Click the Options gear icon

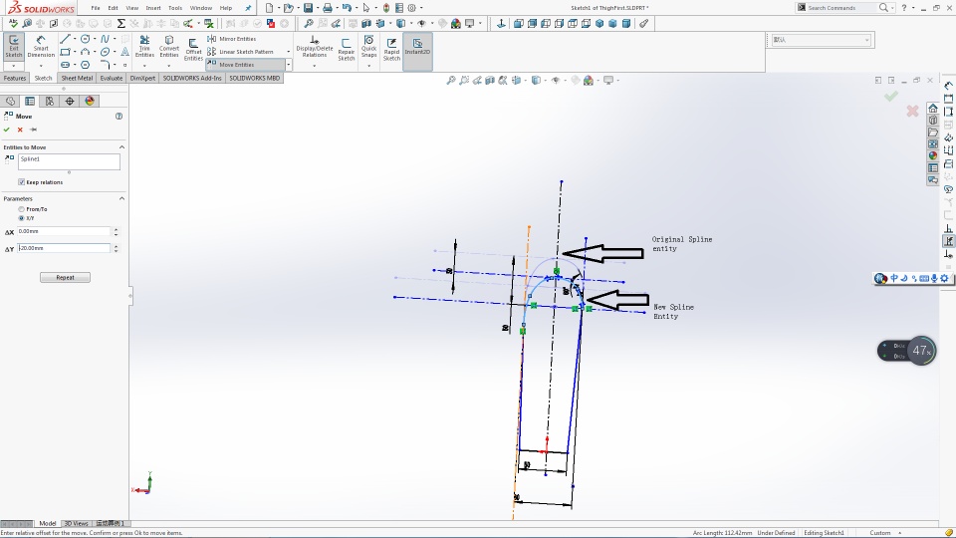click(412, 8)
